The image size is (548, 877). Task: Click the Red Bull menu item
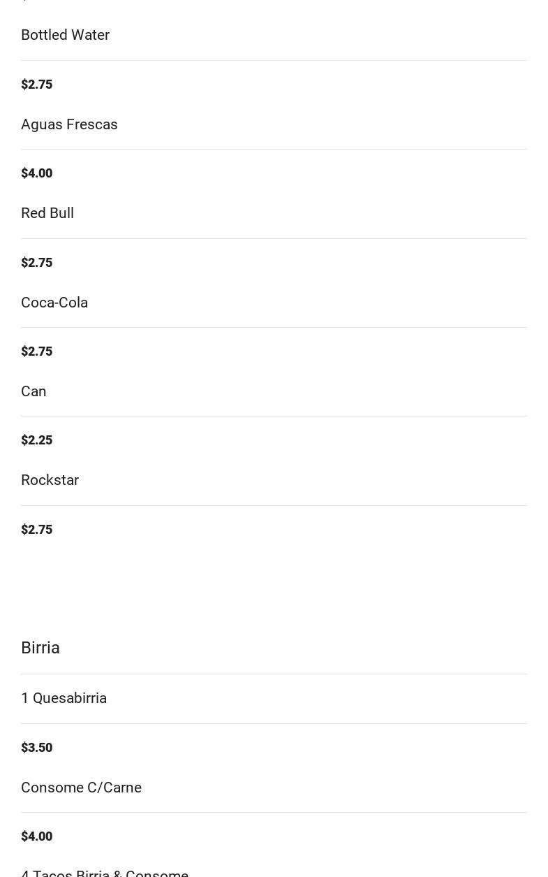coord(47,213)
